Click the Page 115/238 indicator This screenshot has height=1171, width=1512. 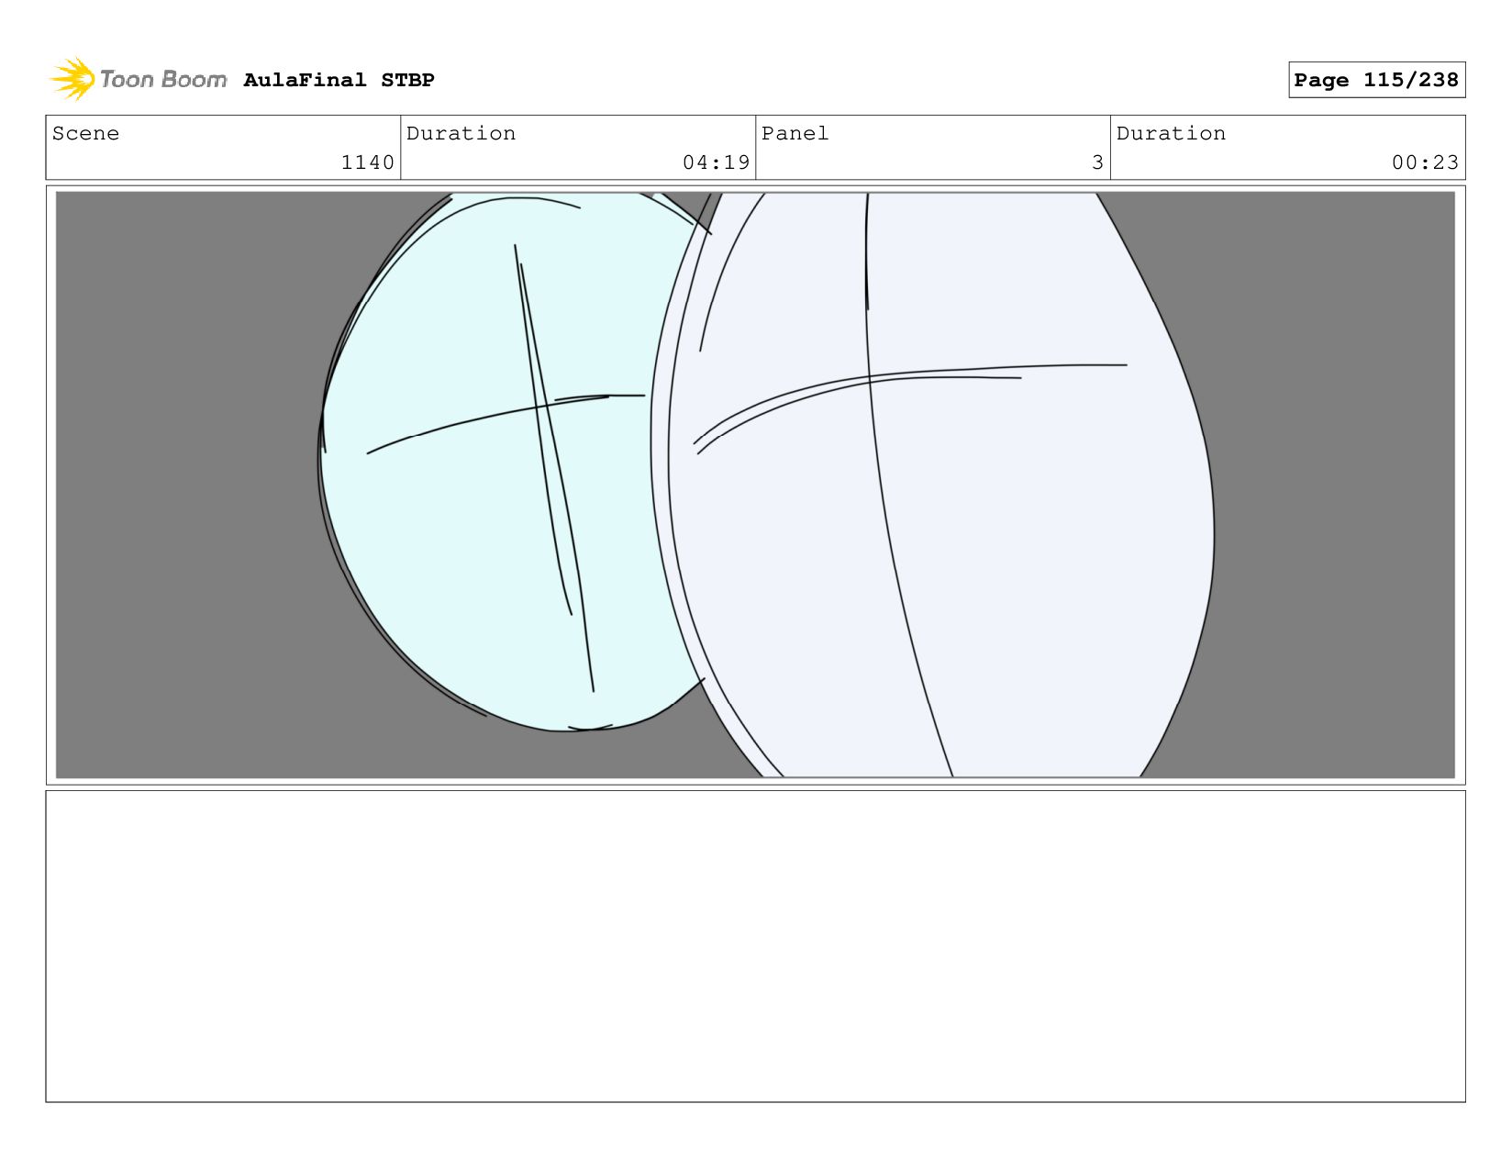click(1376, 80)
